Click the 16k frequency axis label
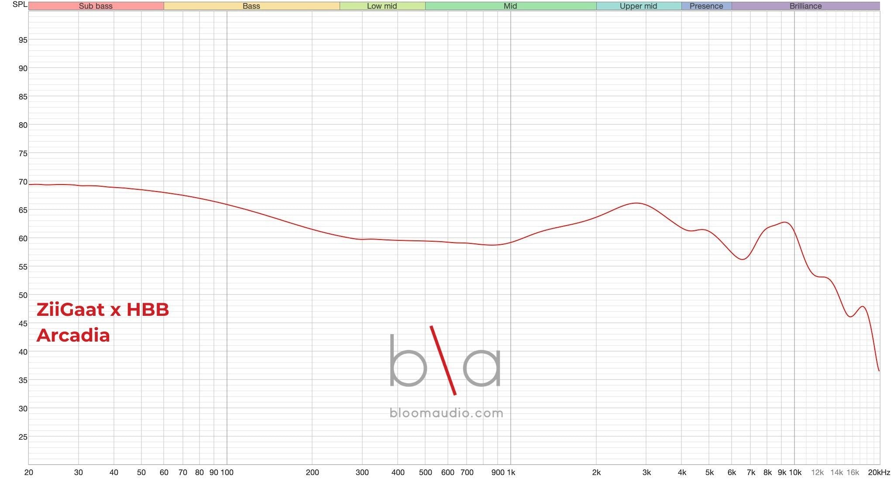Screen dimensions: 894x479 point(853,472)
